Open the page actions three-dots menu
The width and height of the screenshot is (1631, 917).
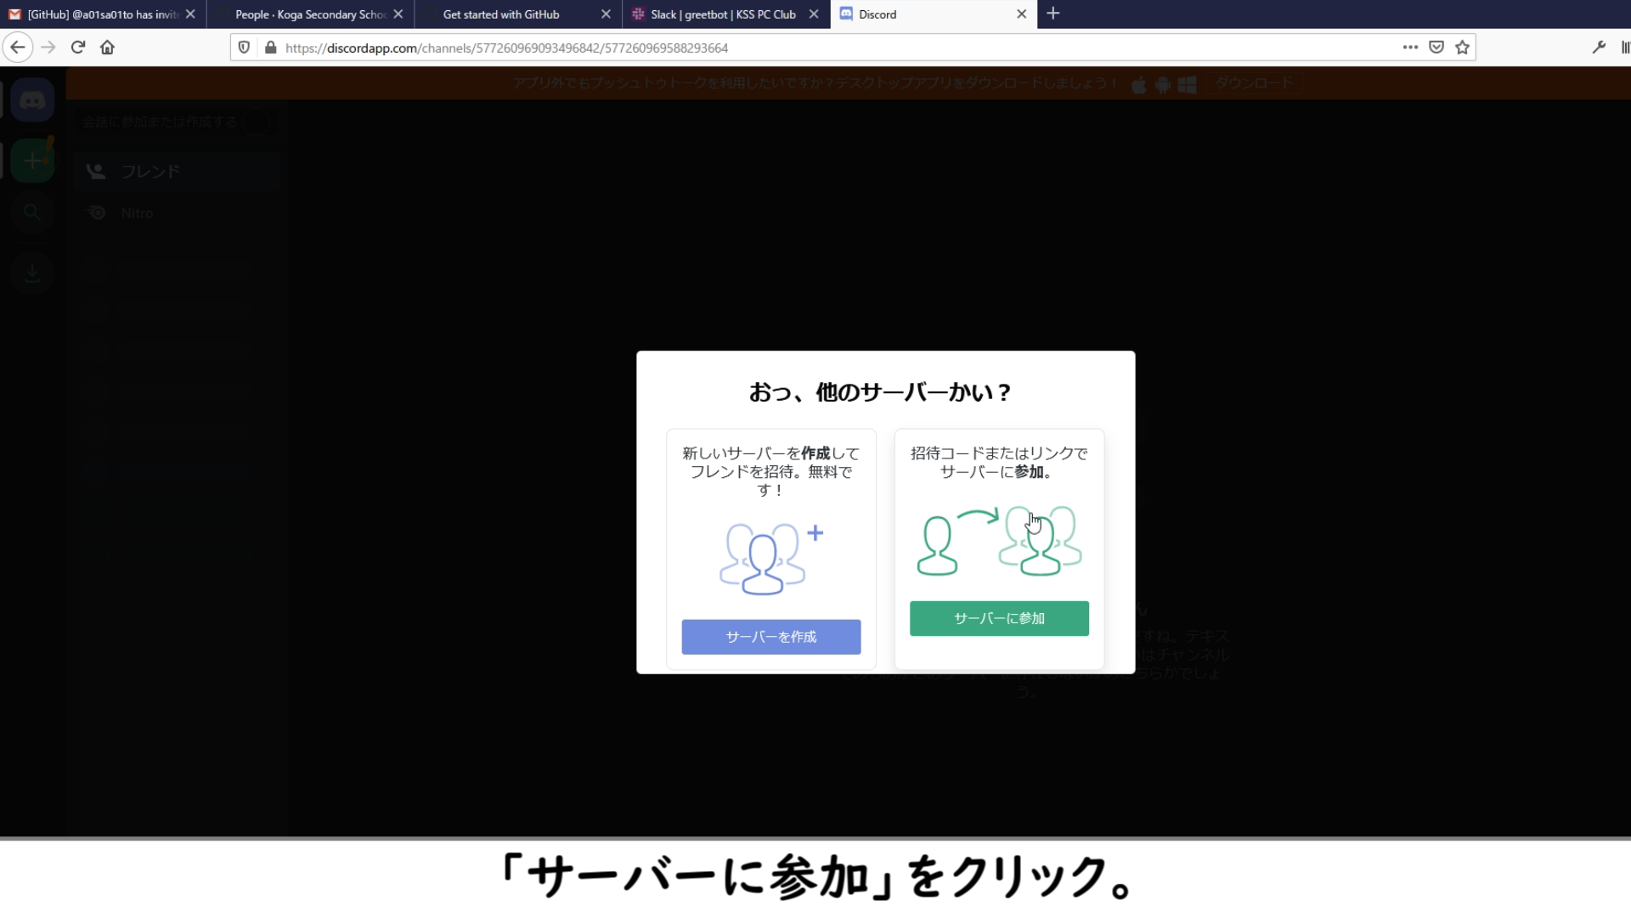tap(1410, 48)
